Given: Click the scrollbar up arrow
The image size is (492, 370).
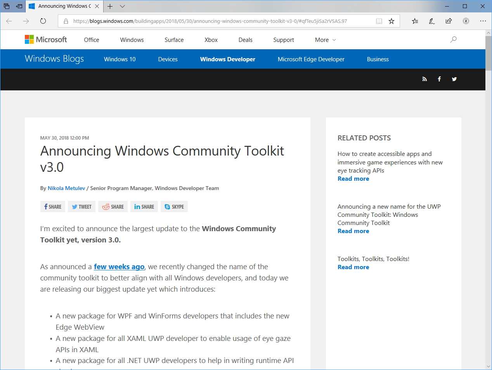Looking at the screenshot, I should 489,33.
